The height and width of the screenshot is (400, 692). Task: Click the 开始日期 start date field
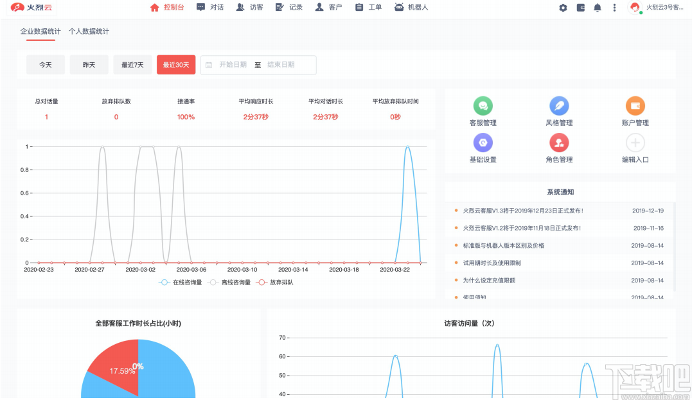[233, 65]
